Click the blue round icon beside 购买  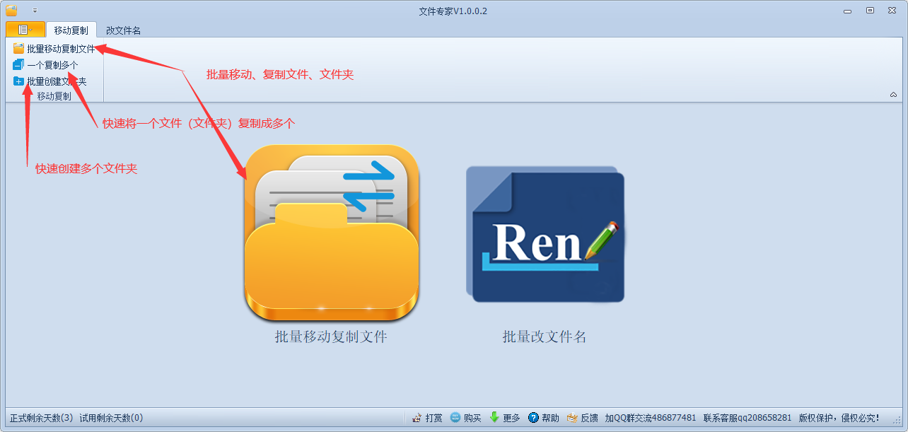(455, 418)
